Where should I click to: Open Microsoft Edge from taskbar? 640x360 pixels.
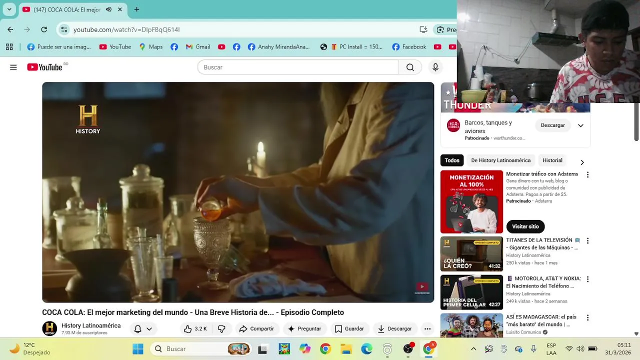pos(366,349)
